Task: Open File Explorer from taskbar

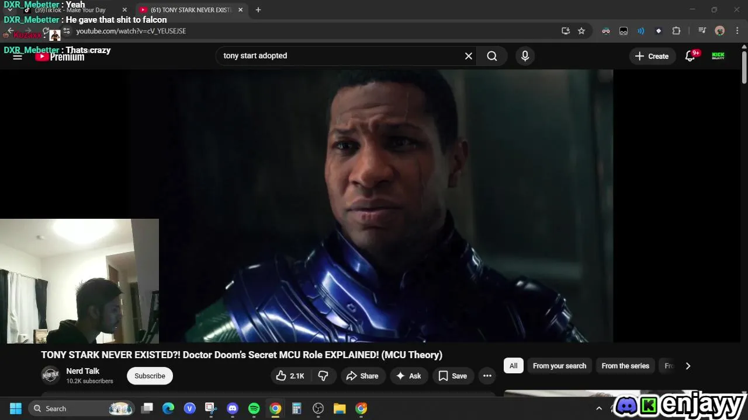Action: 340,408
